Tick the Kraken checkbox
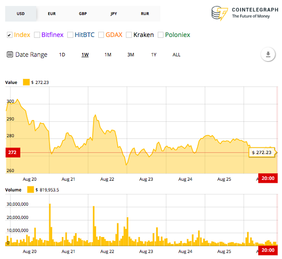This screenshot has width=282, height=259. 129,35
